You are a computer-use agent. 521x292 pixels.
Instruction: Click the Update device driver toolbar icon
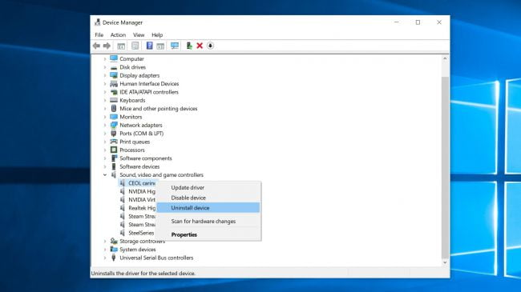tap(189, 46)
